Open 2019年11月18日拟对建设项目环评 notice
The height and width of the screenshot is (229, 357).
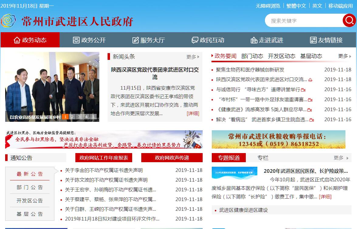(112, 219)
